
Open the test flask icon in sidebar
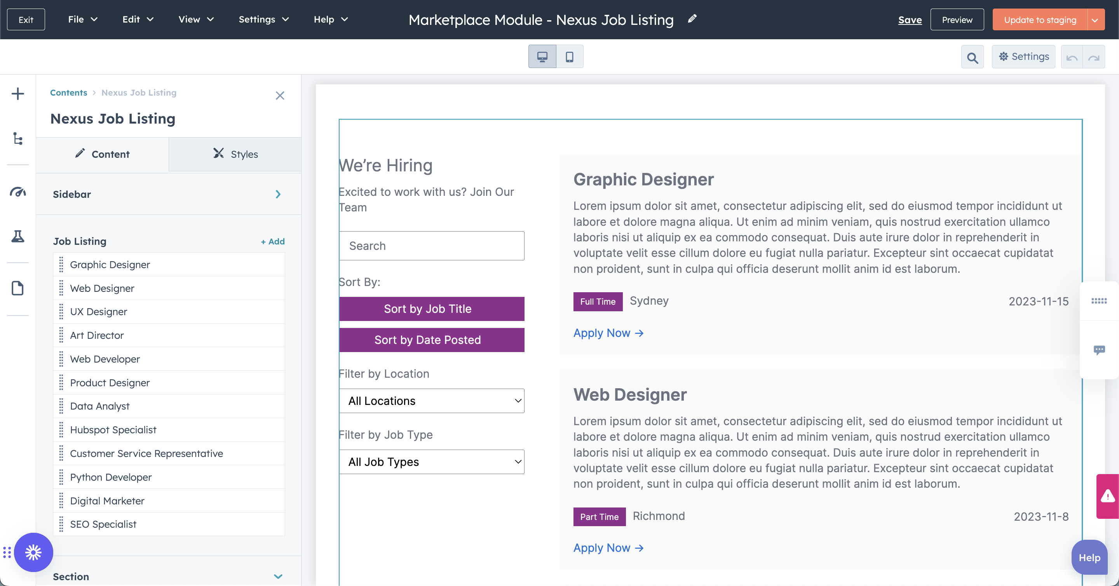pyautogui.click(x=18, y=236)
